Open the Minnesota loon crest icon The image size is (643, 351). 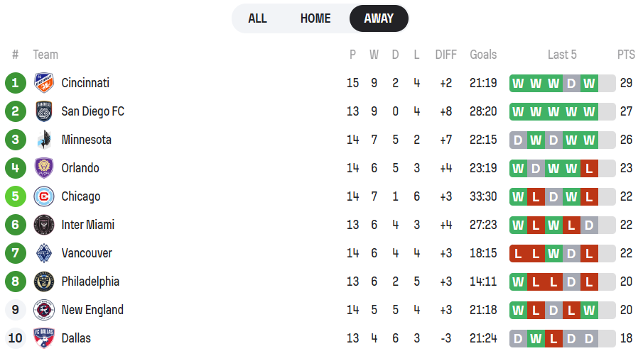(44, 140)
